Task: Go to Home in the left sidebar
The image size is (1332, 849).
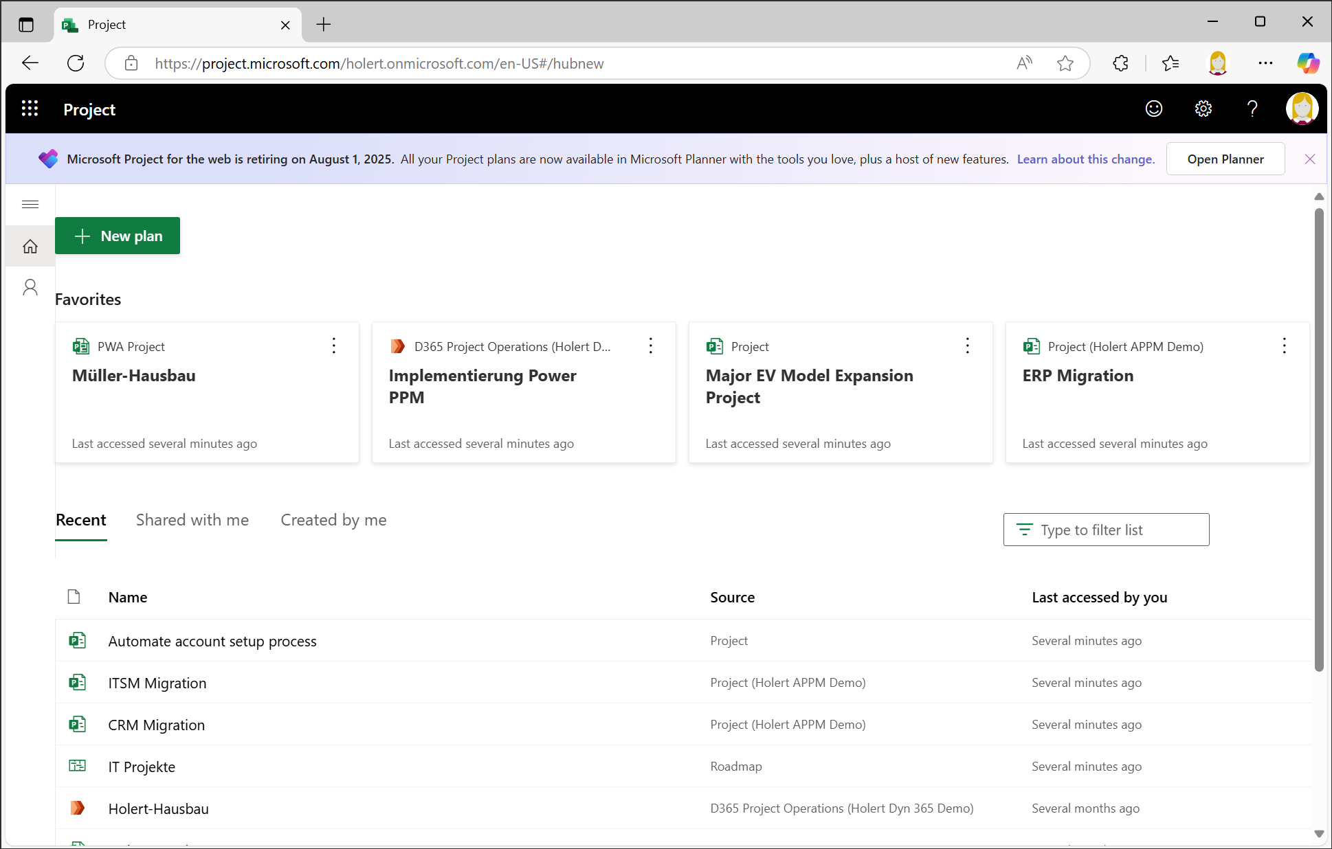Action: 30,246
